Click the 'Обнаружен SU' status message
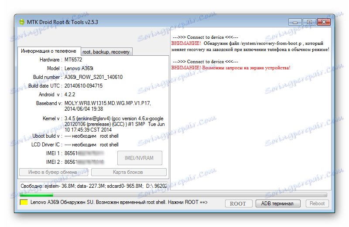349x227 pixels. (119, 202)
